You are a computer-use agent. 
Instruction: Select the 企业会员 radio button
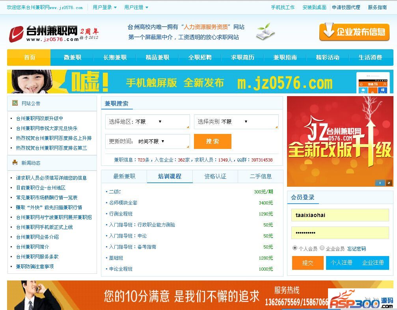click(x=322, y=248)
